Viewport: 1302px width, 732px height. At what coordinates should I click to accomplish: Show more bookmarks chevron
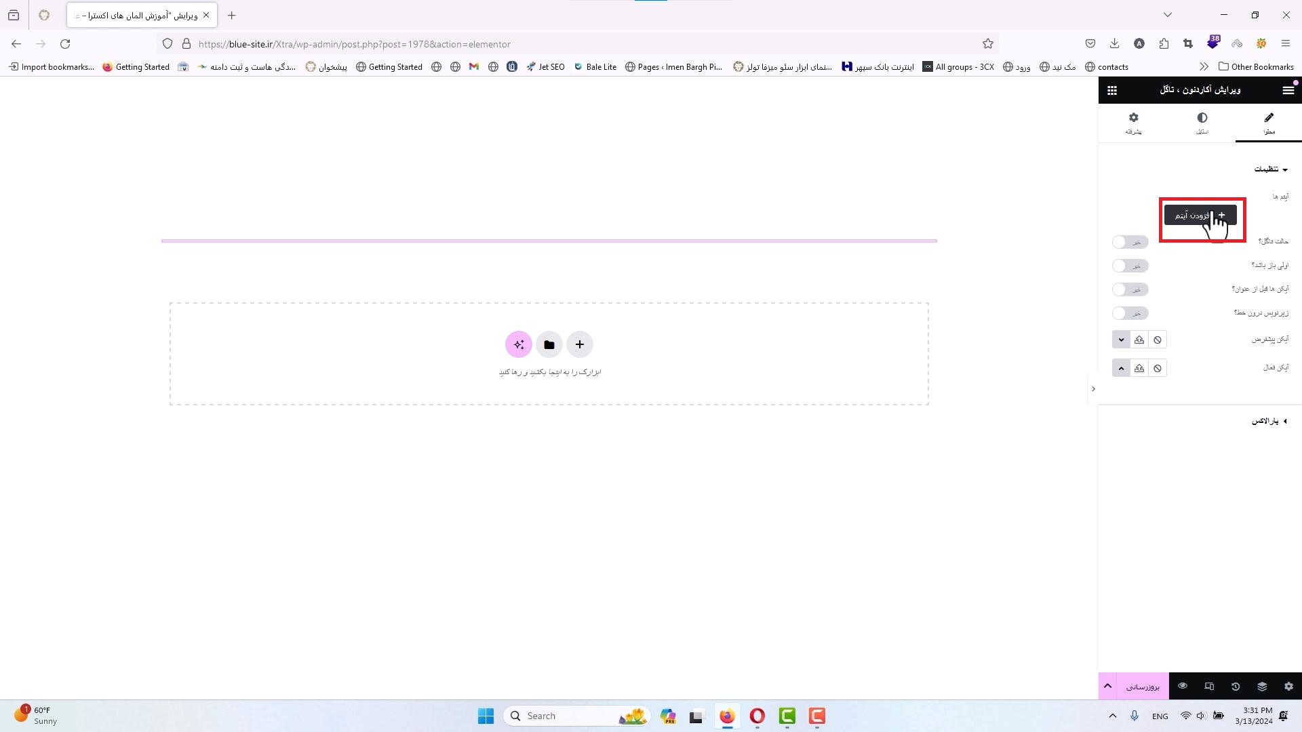[1204, 66]
